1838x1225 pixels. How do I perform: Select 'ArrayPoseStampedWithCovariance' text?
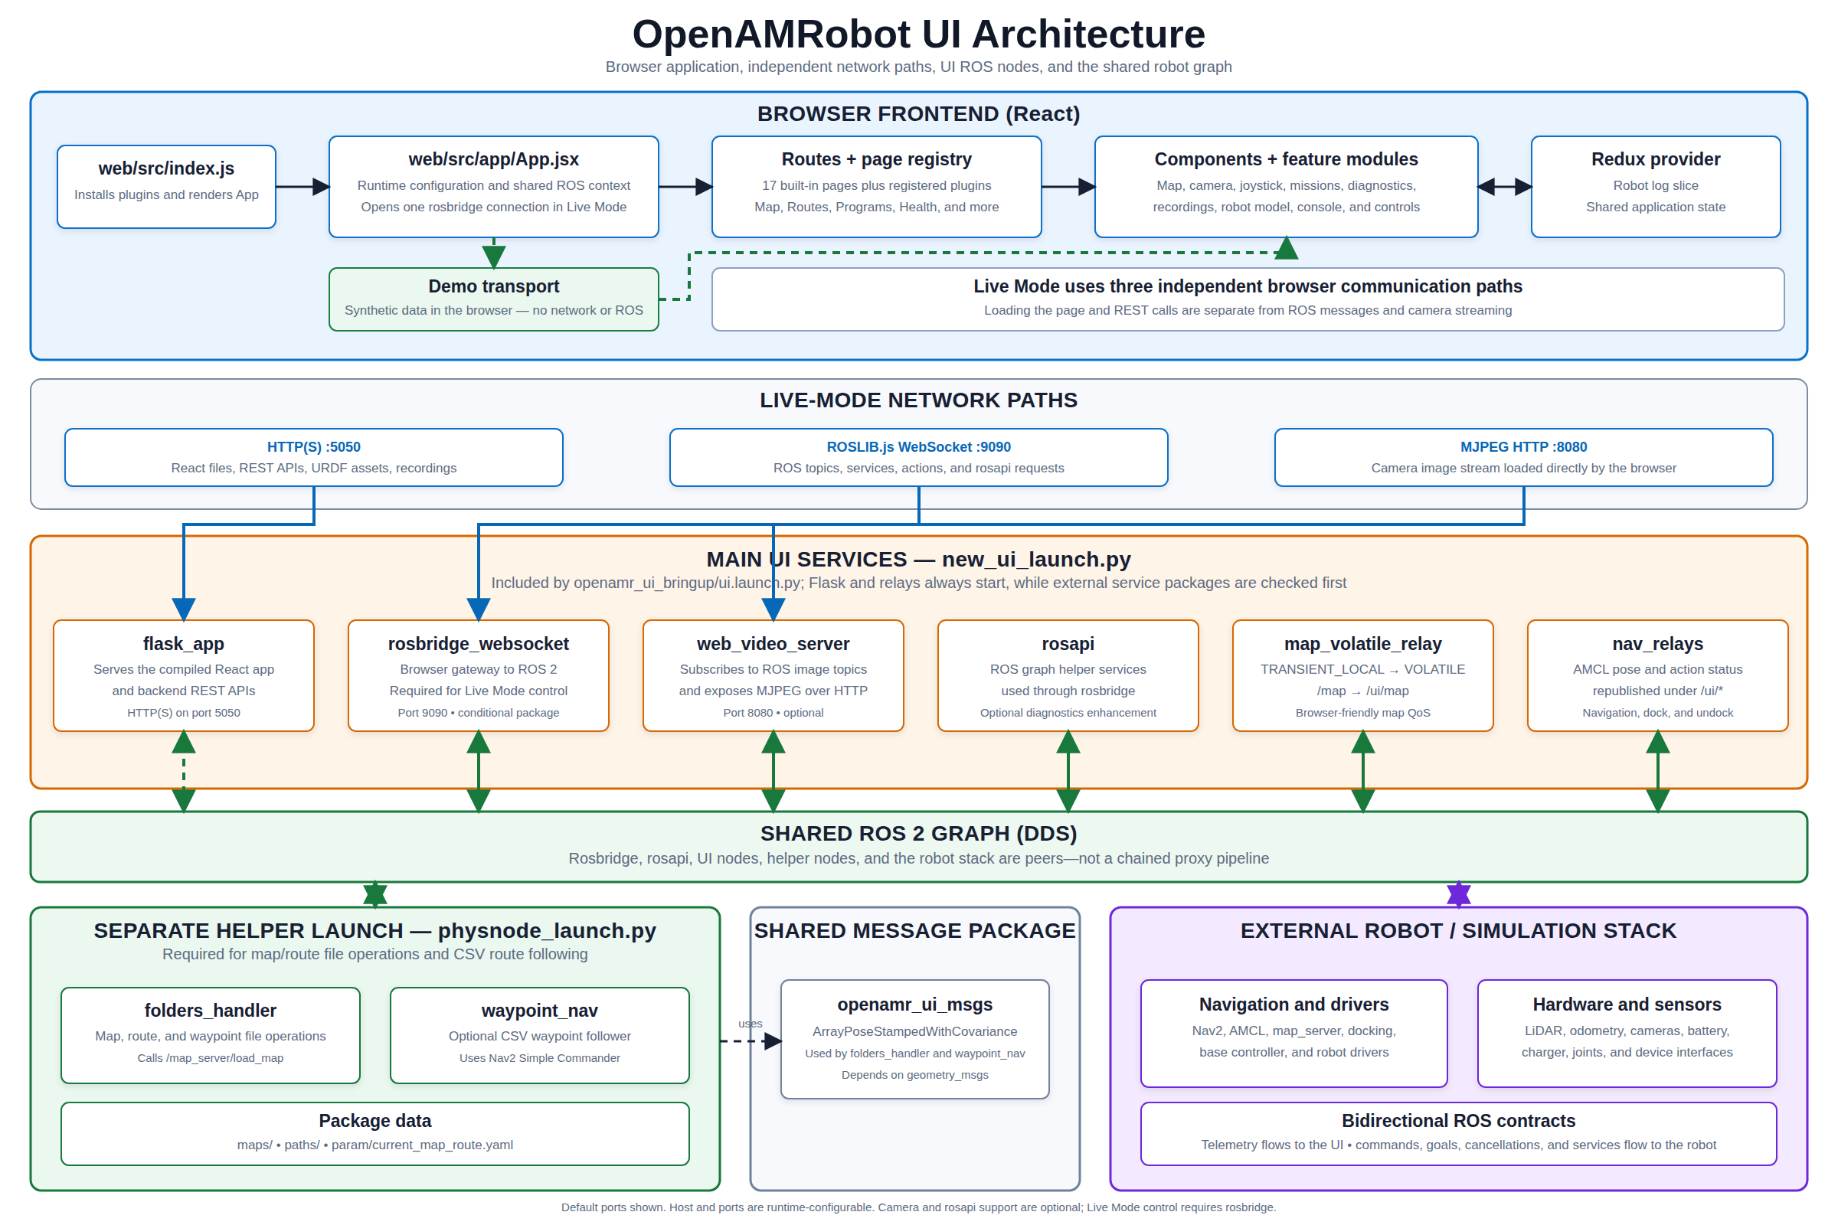pos(915,1031)
